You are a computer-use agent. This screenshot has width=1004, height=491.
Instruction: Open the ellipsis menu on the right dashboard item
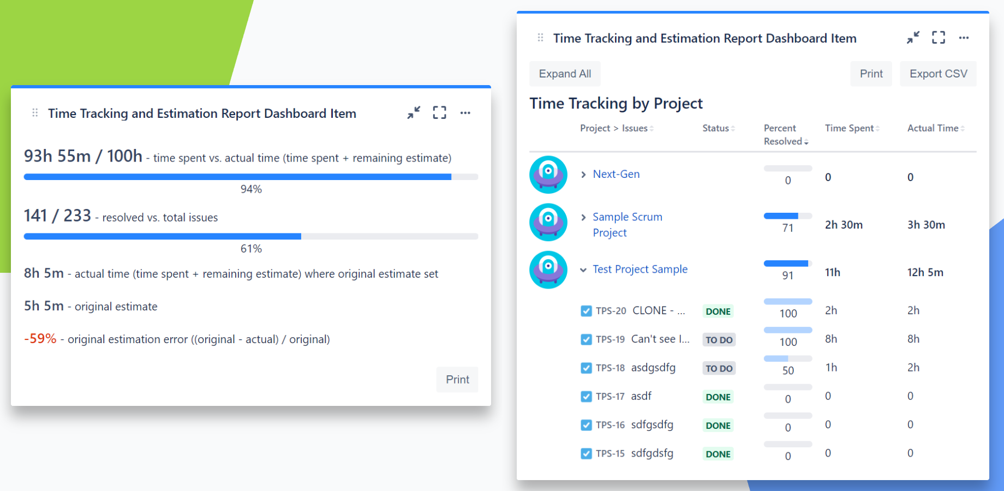click(964, 38)
